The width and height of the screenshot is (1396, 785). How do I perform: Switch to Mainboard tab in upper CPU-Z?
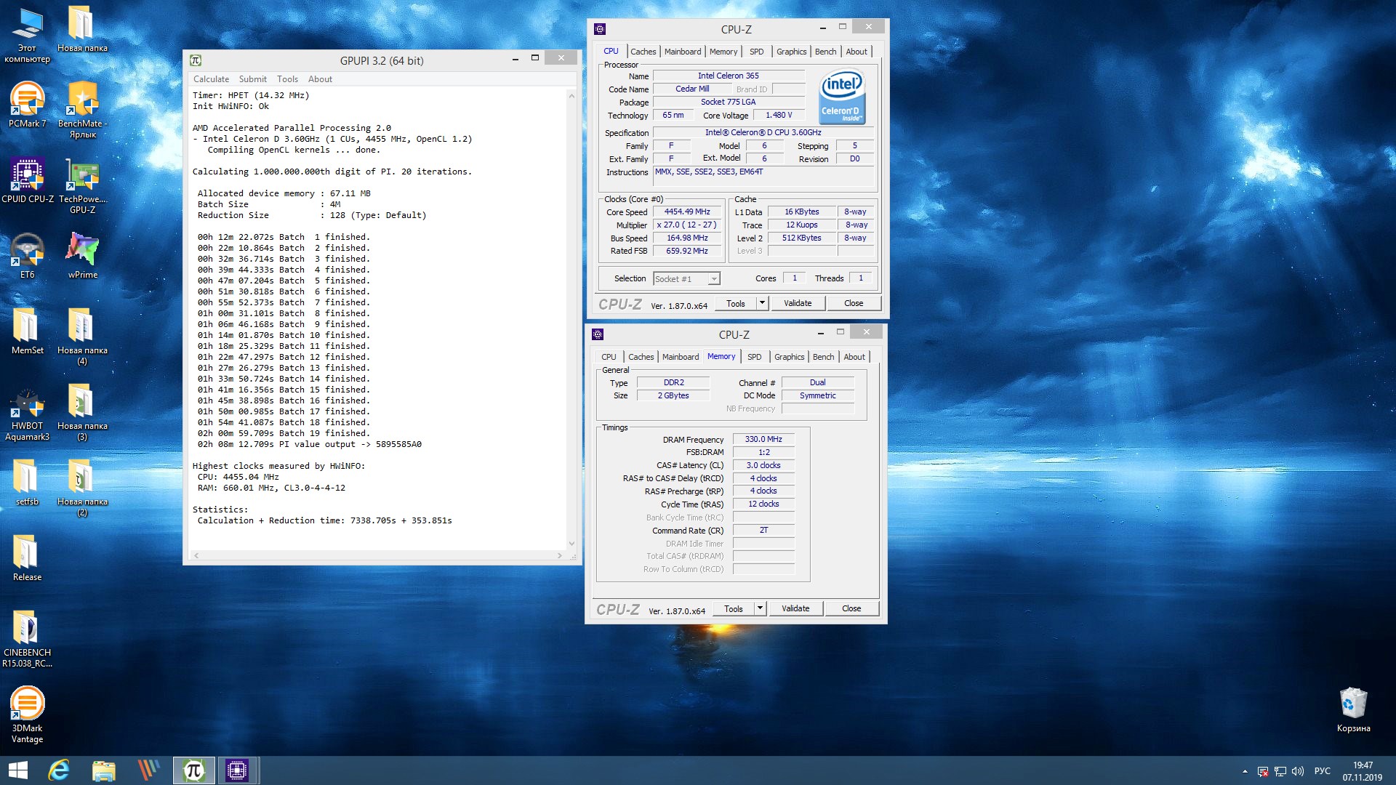(x=683, y=52)
